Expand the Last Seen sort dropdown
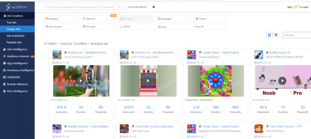This screenshot has height=139, width=311. click(x=297, y=35)
